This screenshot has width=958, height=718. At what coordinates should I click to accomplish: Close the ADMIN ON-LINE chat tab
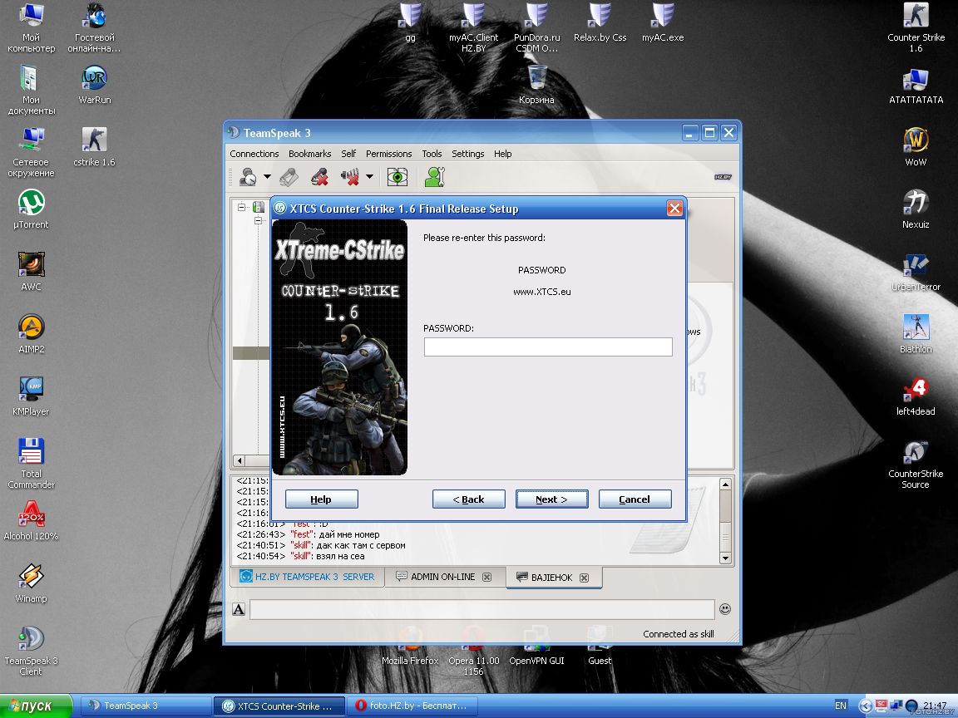tap(487, 577)
